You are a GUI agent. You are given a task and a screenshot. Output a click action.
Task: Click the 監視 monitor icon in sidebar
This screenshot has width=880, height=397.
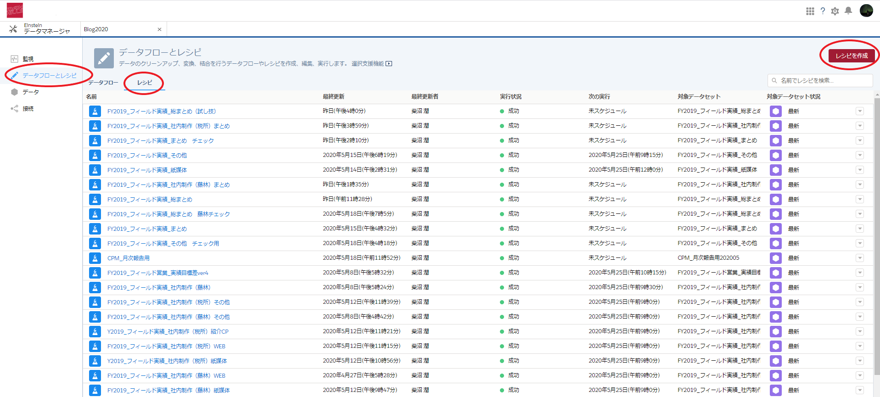pyautogui.click(x=14, y=59)
